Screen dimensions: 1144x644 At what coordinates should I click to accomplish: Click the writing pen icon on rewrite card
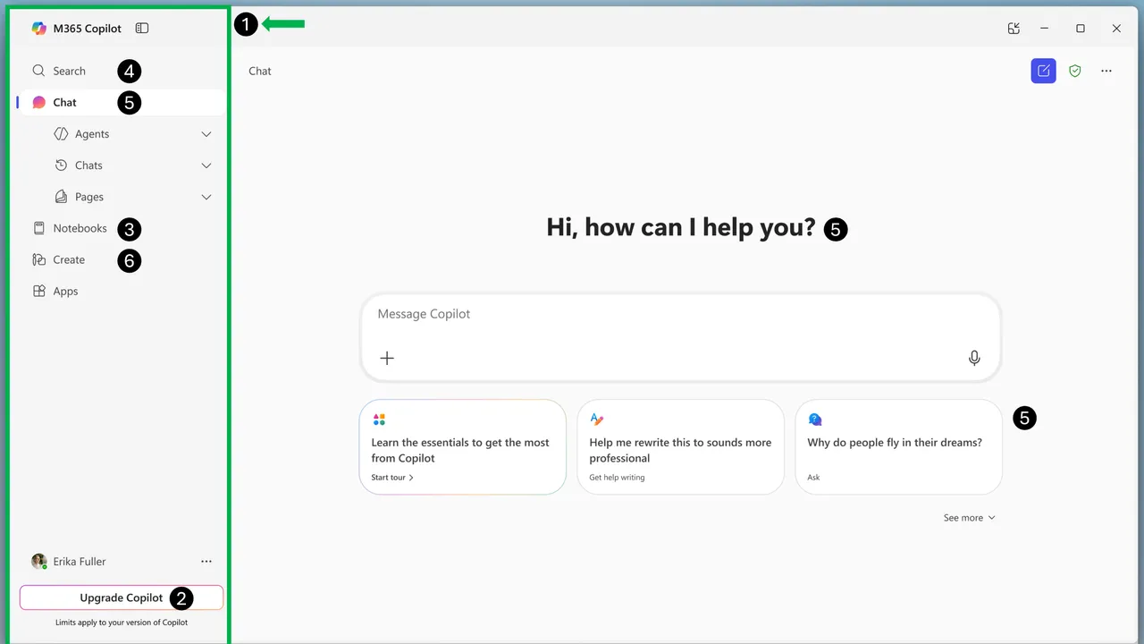coord(597,419)
